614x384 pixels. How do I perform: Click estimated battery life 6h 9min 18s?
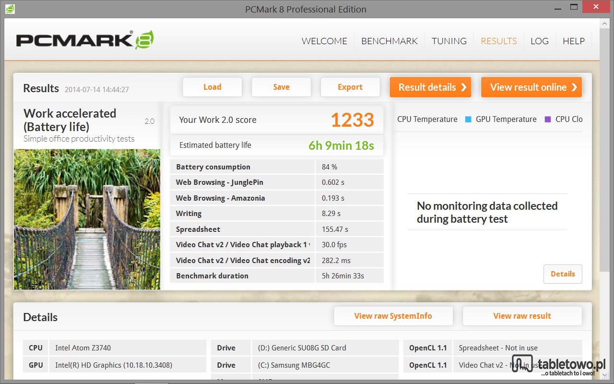point(341,145)
